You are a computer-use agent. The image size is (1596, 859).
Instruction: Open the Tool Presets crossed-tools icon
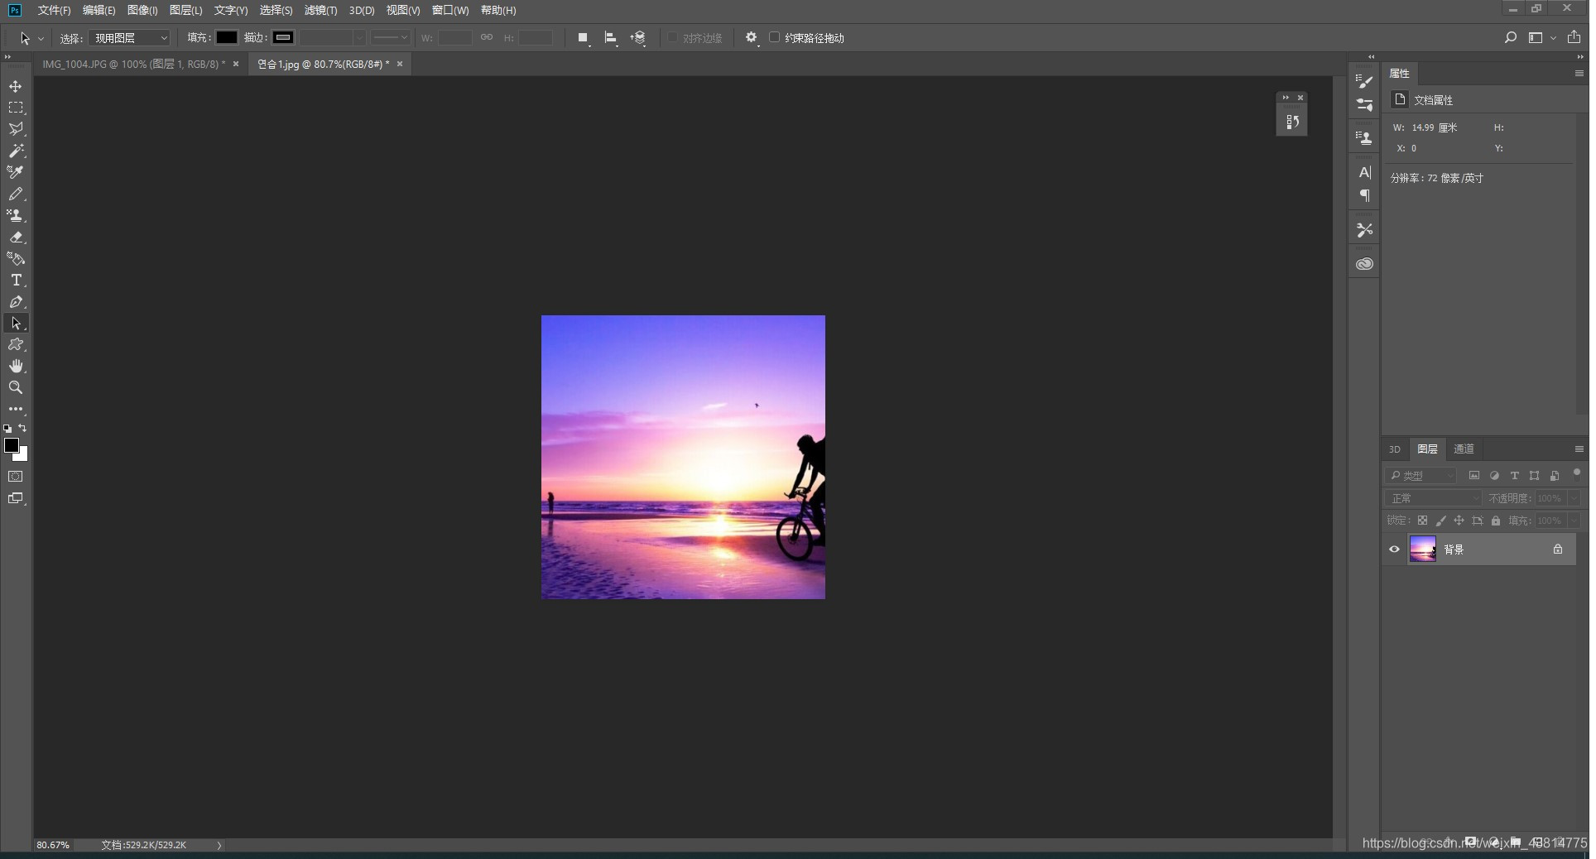pos(1365,230)
